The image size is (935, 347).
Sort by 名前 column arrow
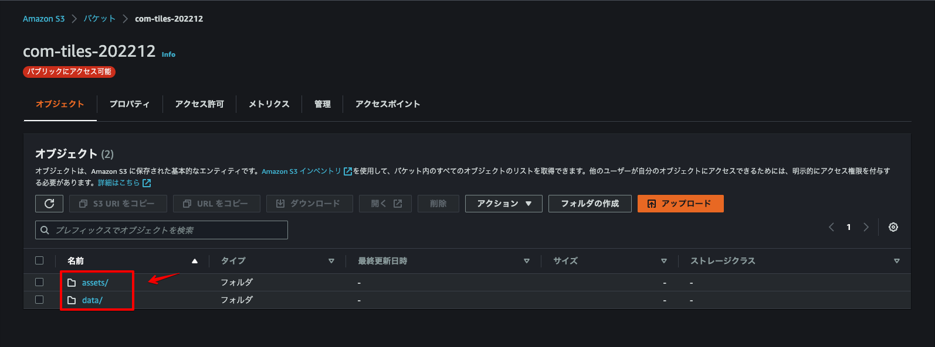195,261
